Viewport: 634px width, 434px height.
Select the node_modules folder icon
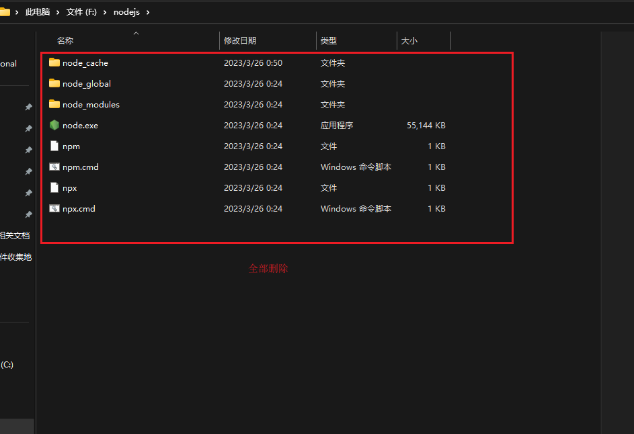[54, 104]
